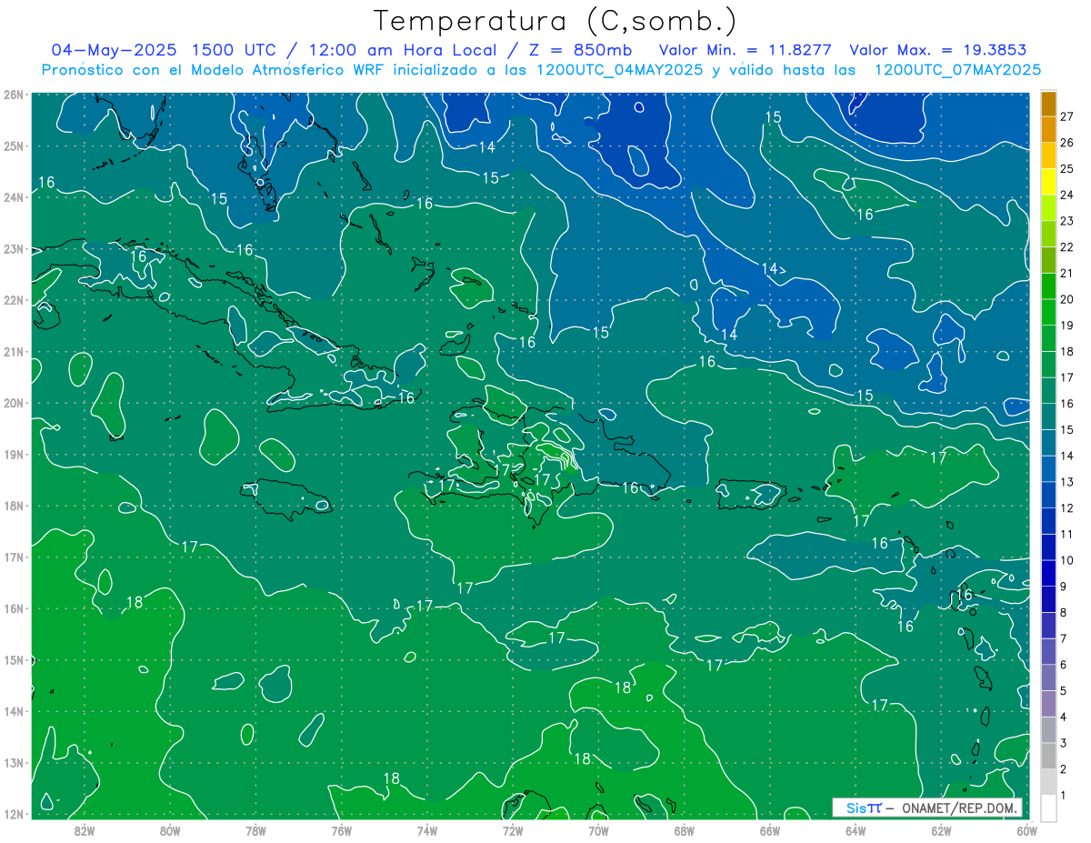The image size is (1091, 843).
Task: Click the 14N latitude axis label
Action: coord(14,711)
